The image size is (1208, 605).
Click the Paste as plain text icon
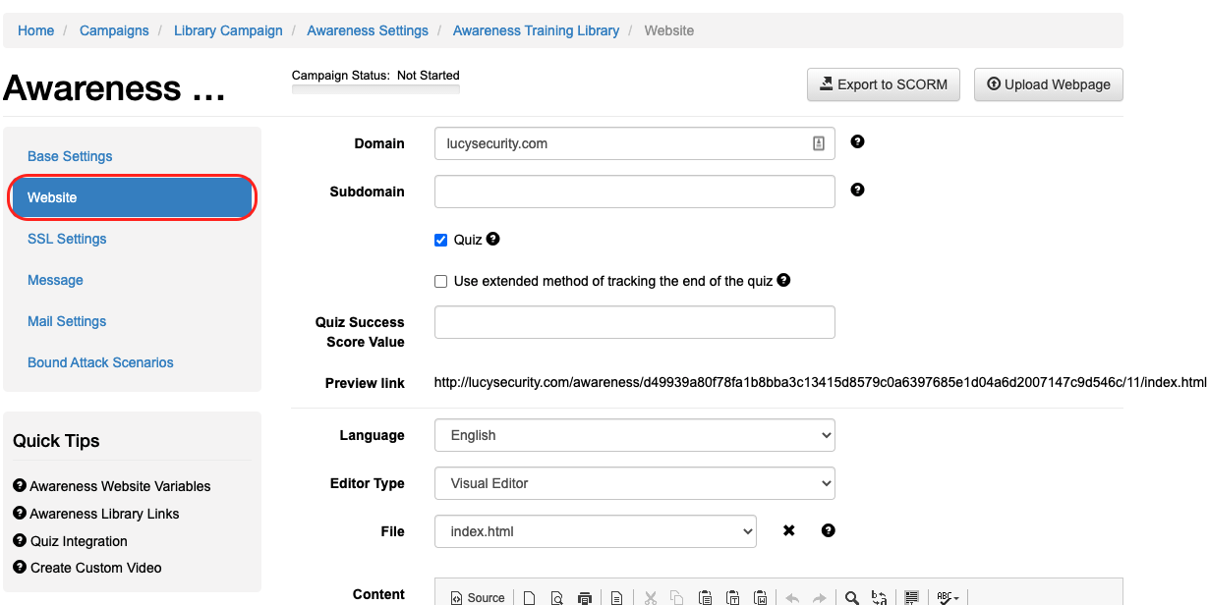(732, 597)
